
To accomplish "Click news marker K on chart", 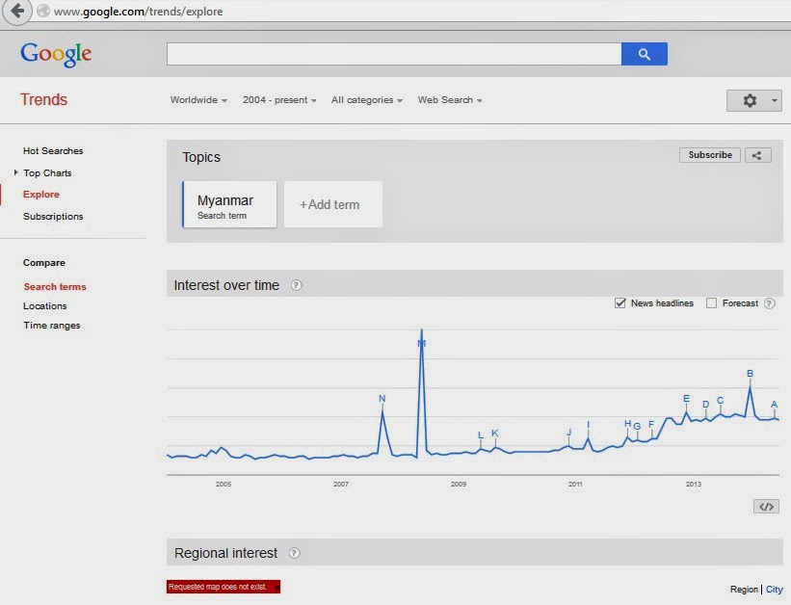I will (495, 433).
